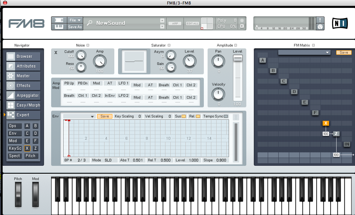Open the File dropdown menu
This screenshot has width=355, height=215.
pyautogui.click(x=75, y=20)
